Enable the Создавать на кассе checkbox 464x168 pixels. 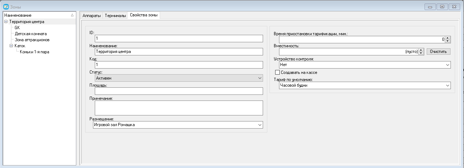tap(278, 72)
